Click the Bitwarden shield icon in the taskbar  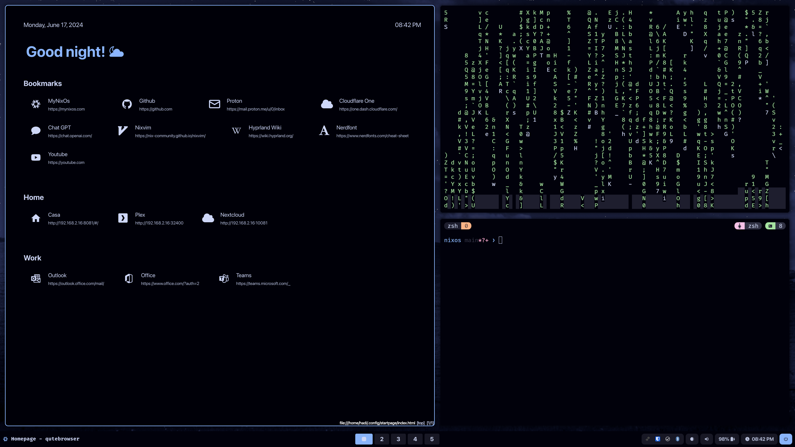658,439
